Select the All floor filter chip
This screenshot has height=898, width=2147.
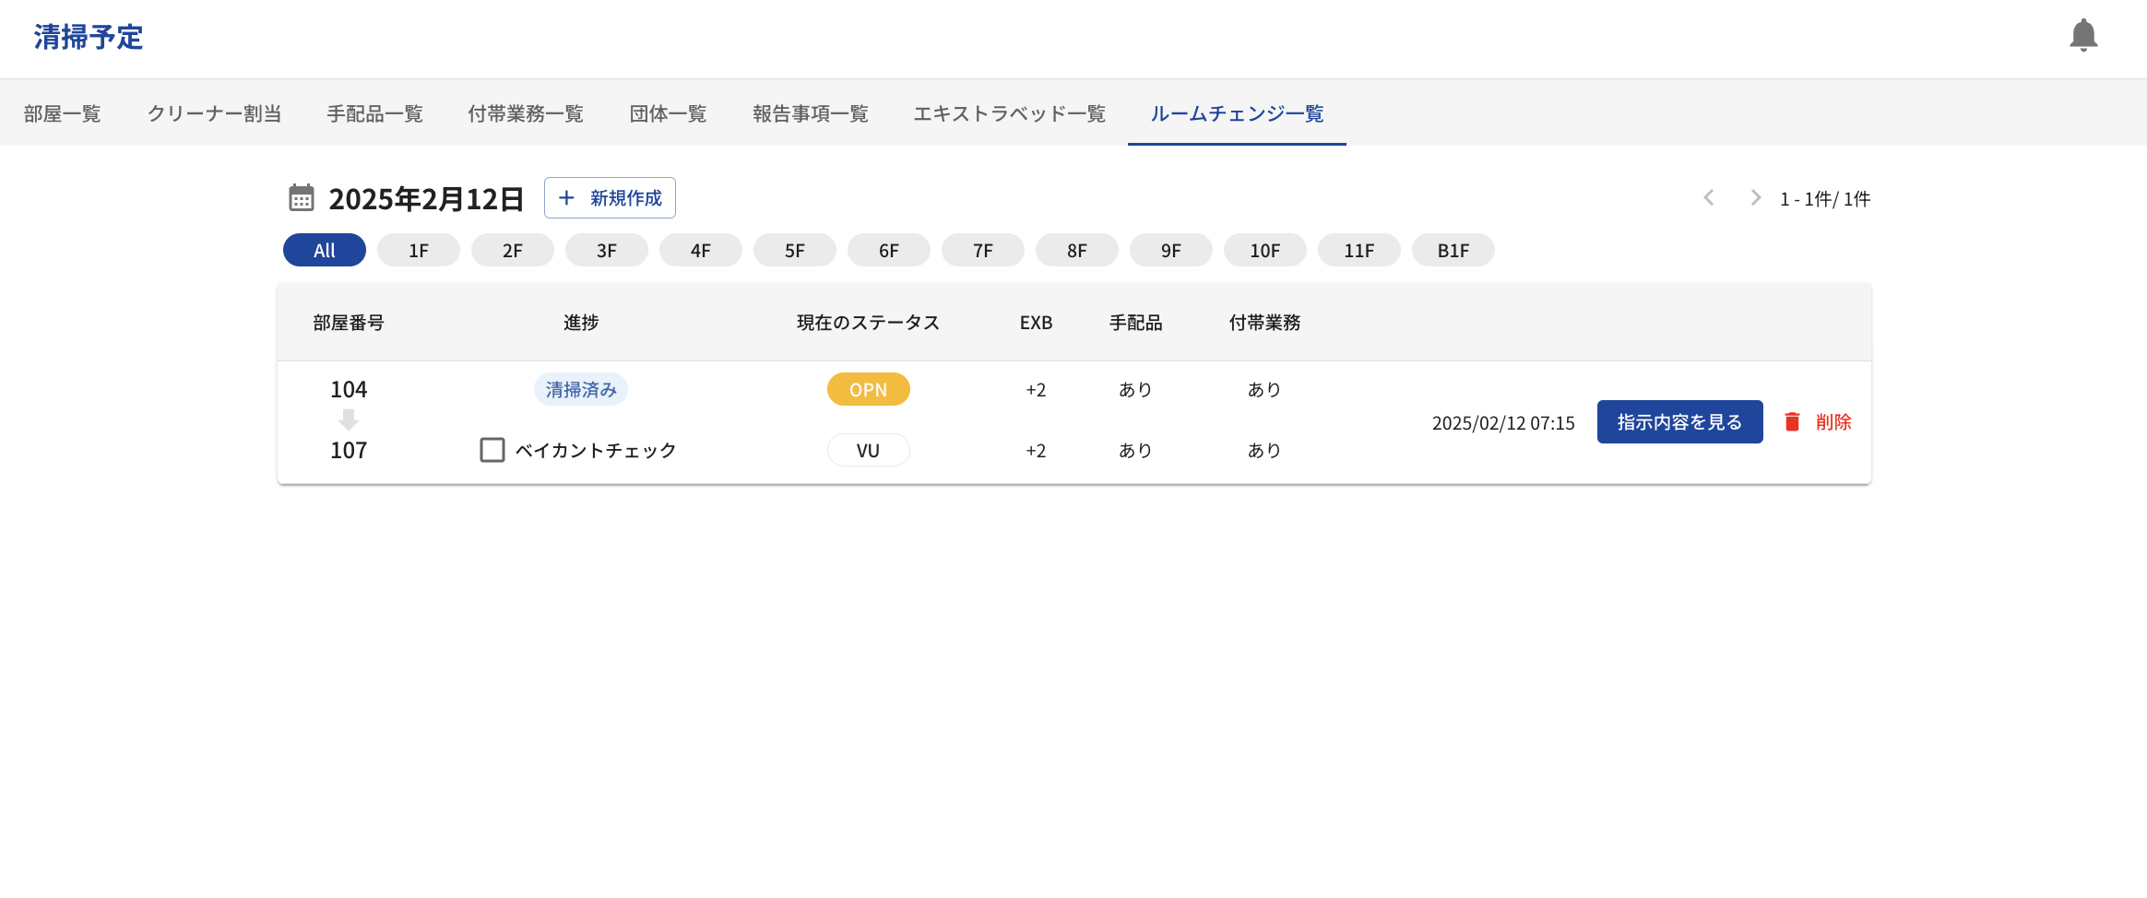point(325,251)
